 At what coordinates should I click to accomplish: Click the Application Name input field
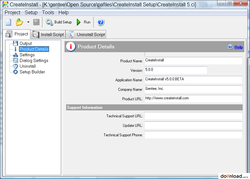[x=193, y=80]
